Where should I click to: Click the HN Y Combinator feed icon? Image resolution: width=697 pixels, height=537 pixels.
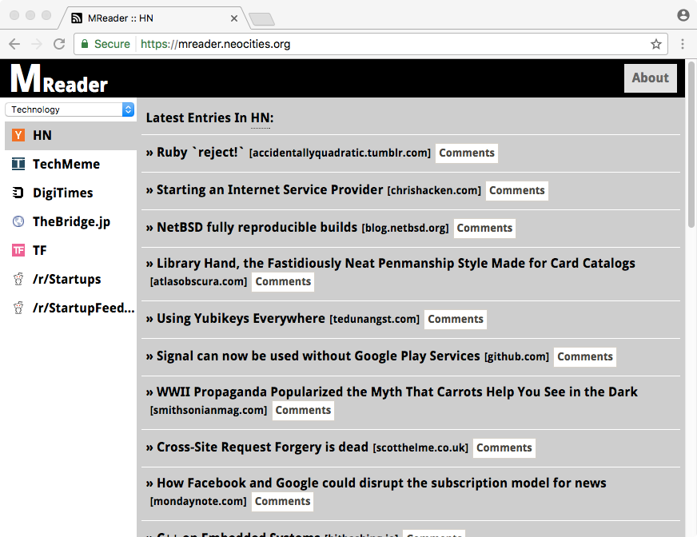(x=18, y=135)
